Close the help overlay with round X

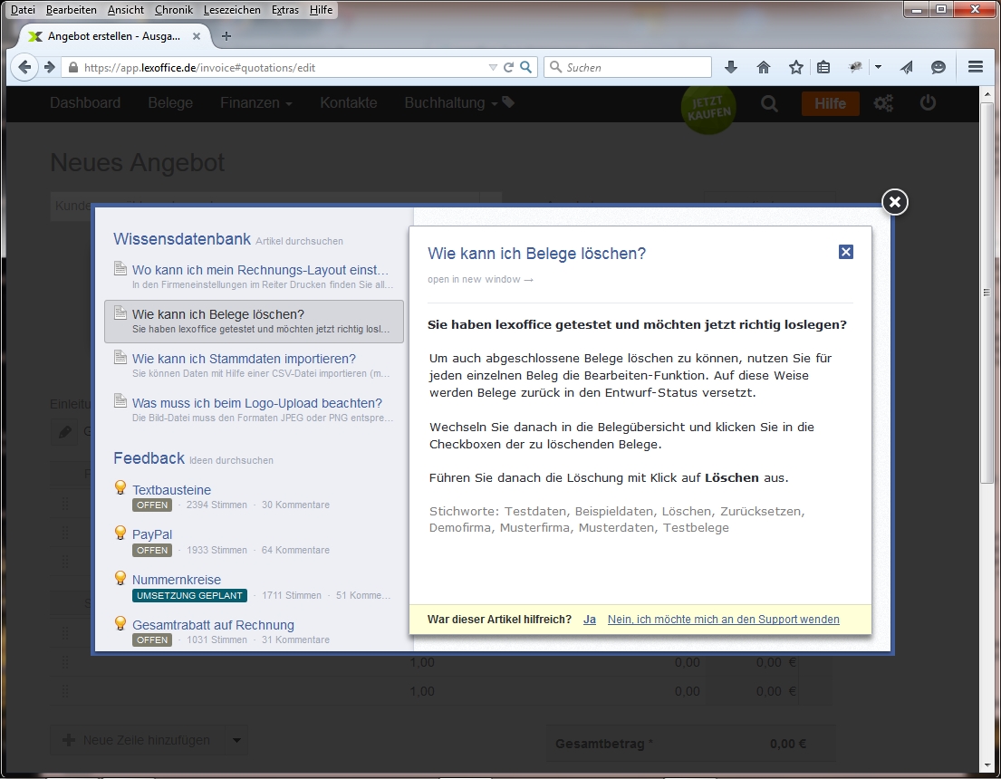click(895, 202)
